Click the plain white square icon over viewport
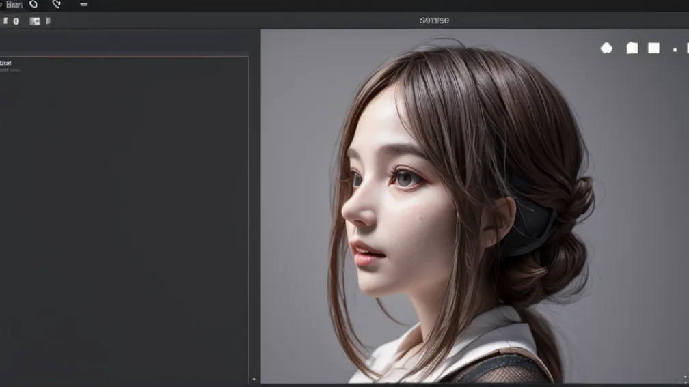Viewport: 689px width, 387px height. (x=654, y=48)
